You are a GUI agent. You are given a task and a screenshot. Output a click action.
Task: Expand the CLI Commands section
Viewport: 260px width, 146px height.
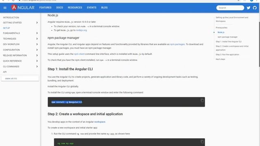click(20, 67)
